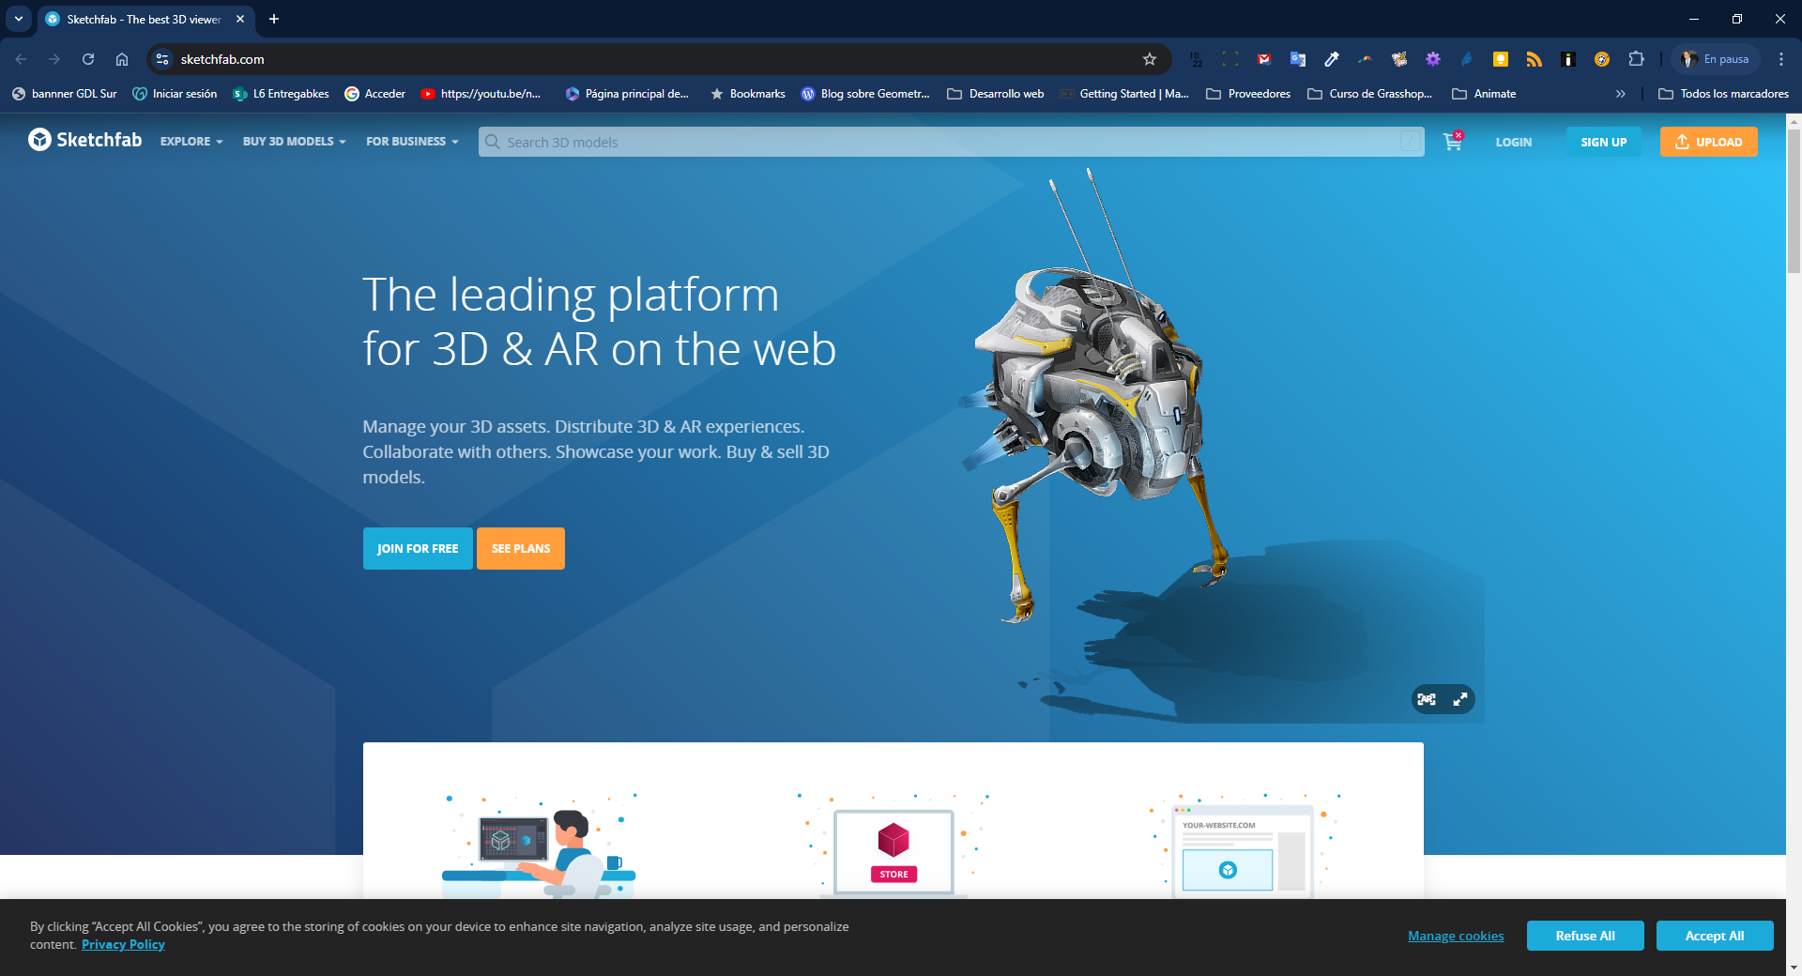Click the rainbow arc extension icon
Screen dimensions: 1802x976
tap(1366, 59)
